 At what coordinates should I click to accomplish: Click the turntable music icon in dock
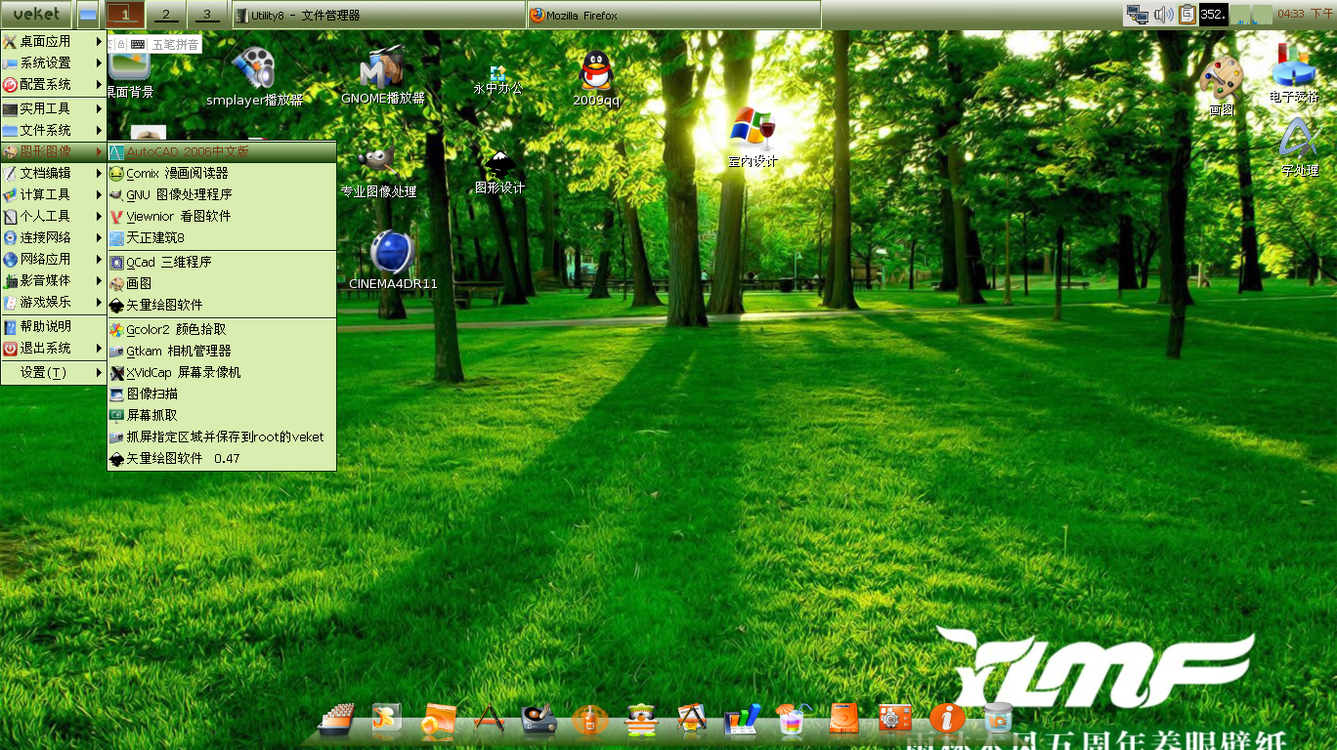[x=539, y=721]
